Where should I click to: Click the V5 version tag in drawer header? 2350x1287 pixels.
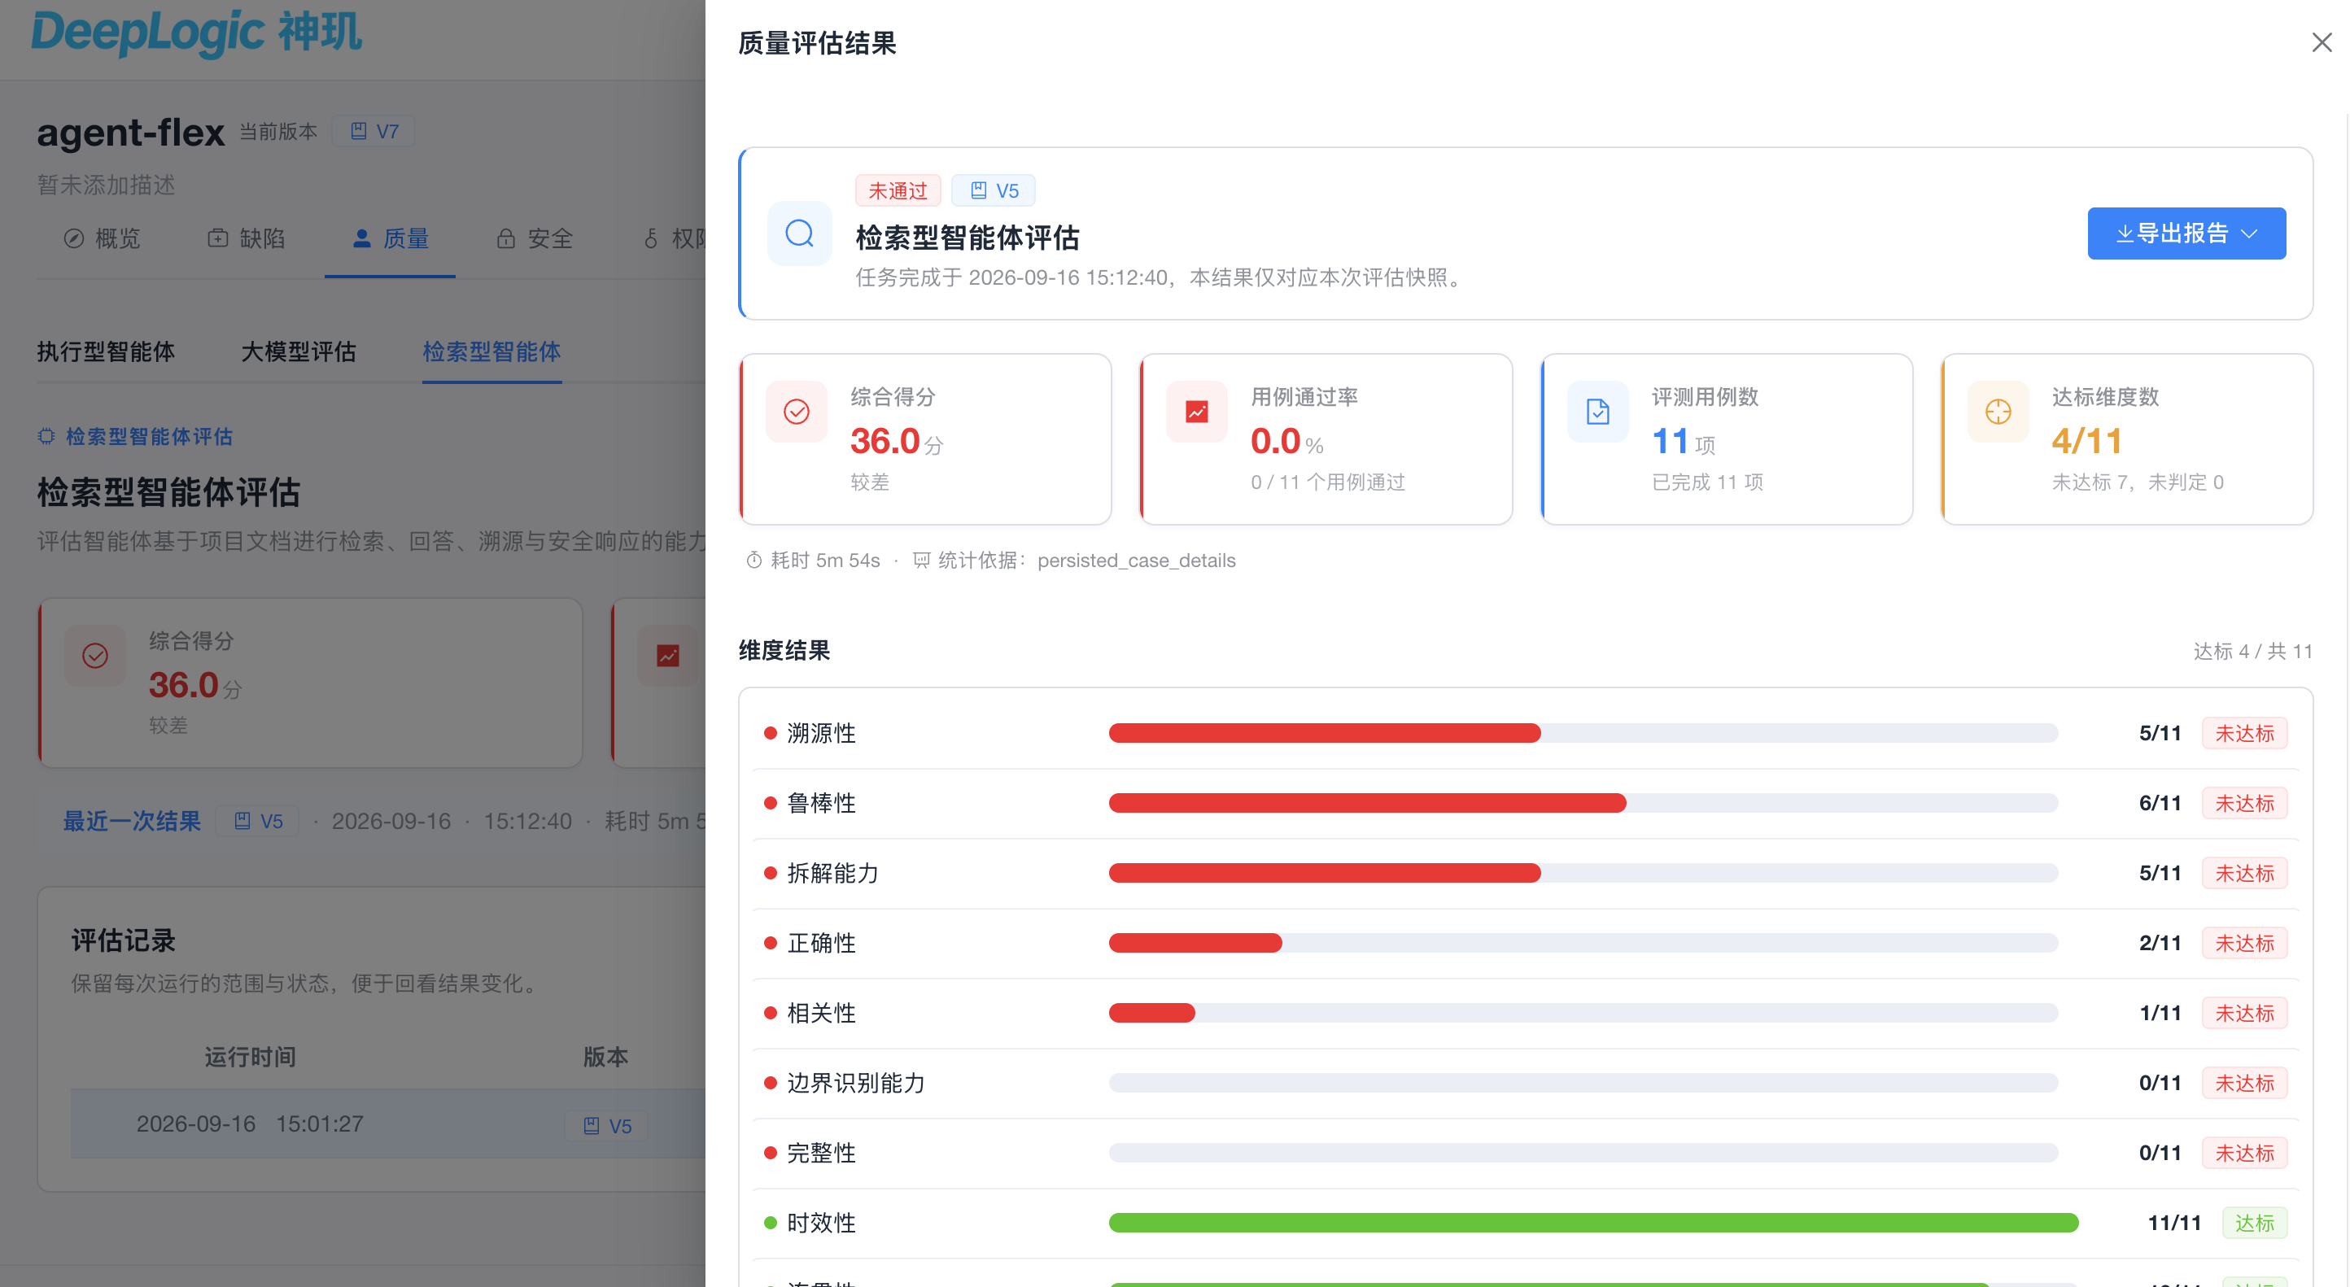[993, 190]
